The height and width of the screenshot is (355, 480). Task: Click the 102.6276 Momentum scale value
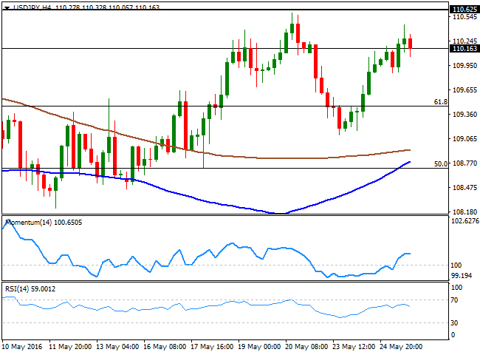465,221
